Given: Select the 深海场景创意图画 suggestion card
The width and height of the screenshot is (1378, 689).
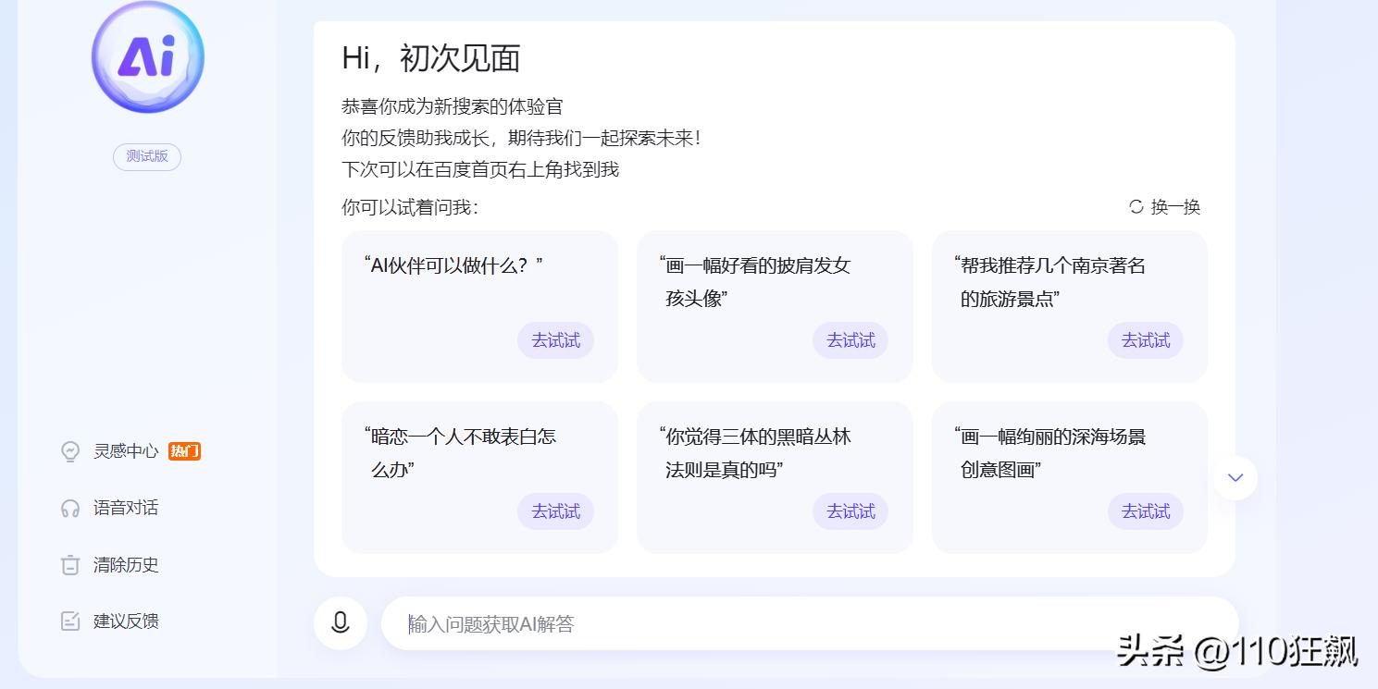Looking at the screenshot, I should 1069,453.
